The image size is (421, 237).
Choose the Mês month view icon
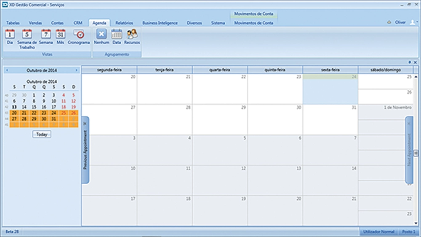(x=61, y=36)
